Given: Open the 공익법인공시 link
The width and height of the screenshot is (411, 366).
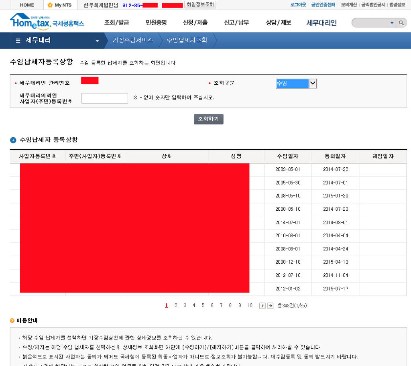Looking at the screenshot, I should tap(373, 5).
